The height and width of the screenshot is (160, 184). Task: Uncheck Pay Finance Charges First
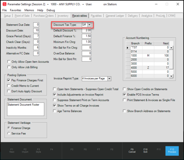click(9, 80)
